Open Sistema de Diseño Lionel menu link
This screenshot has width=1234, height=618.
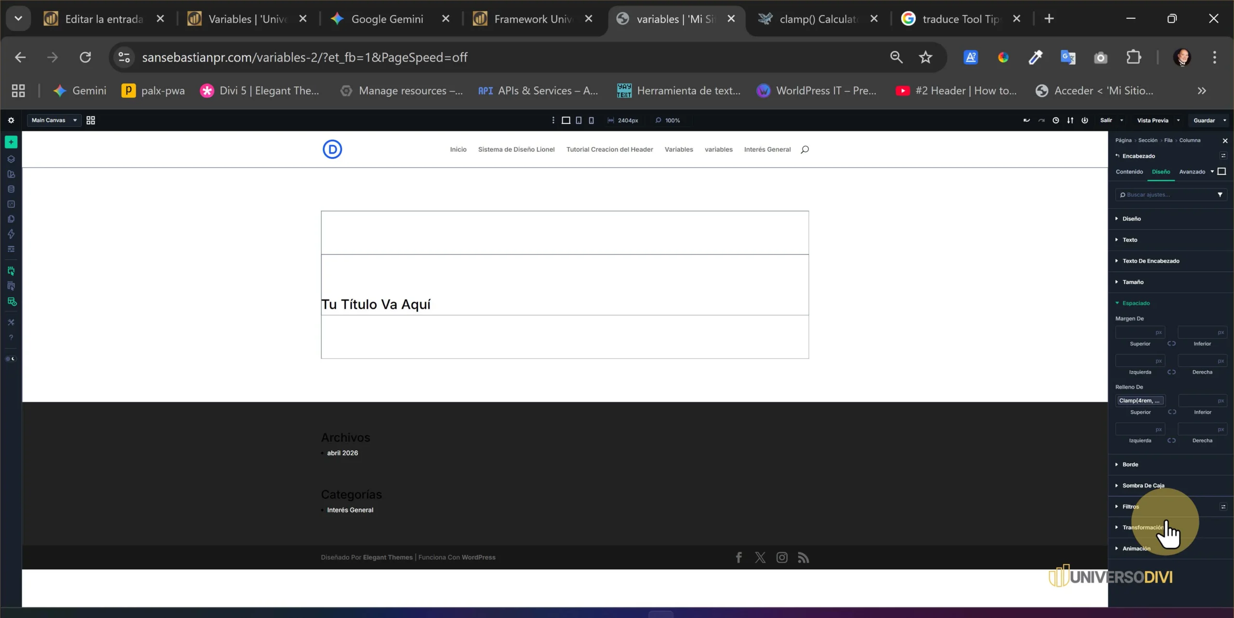516,149
